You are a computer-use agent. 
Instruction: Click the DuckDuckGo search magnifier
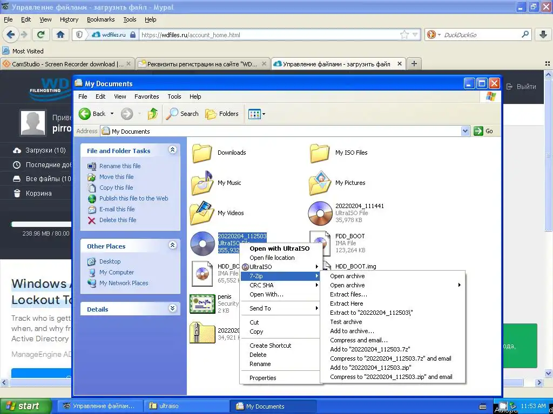[525, 34]
